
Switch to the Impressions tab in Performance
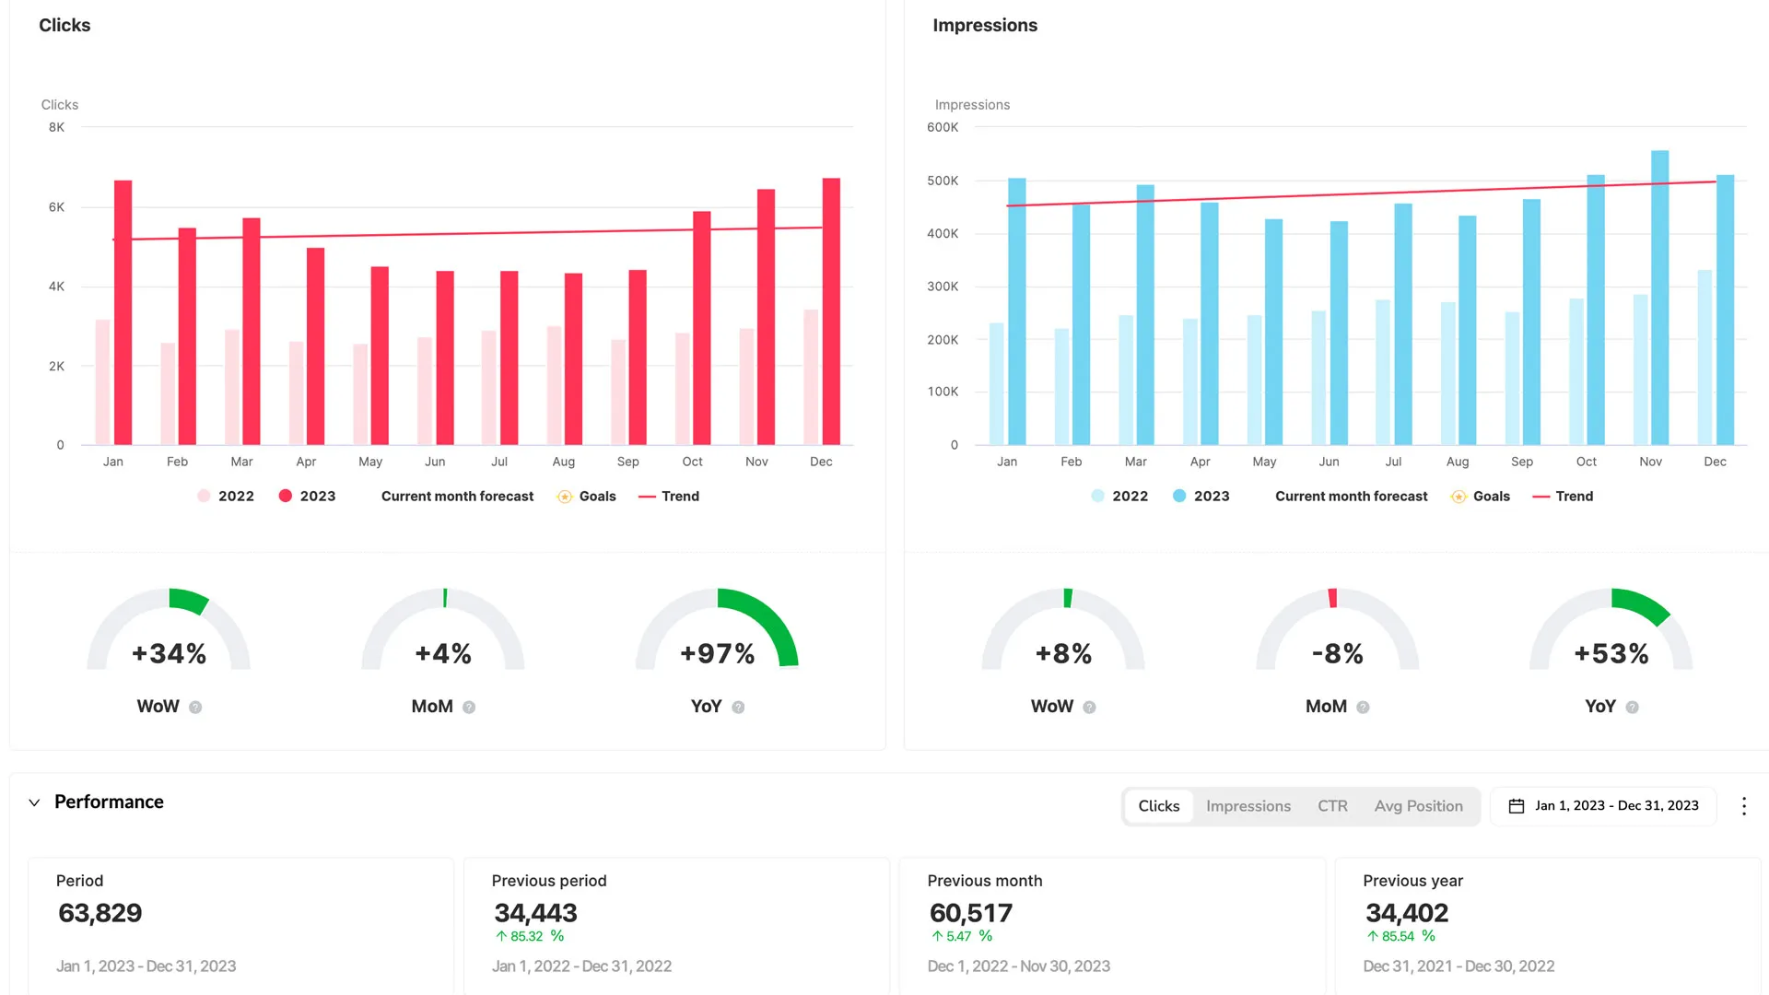[1248, 805]
